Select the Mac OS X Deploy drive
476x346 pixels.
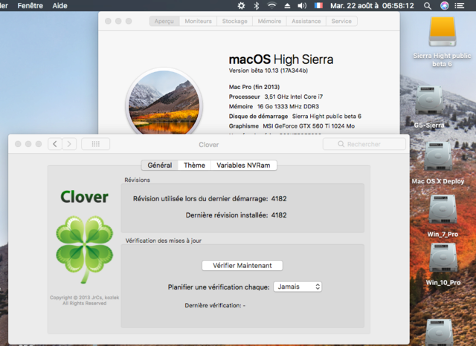point(438,156)
